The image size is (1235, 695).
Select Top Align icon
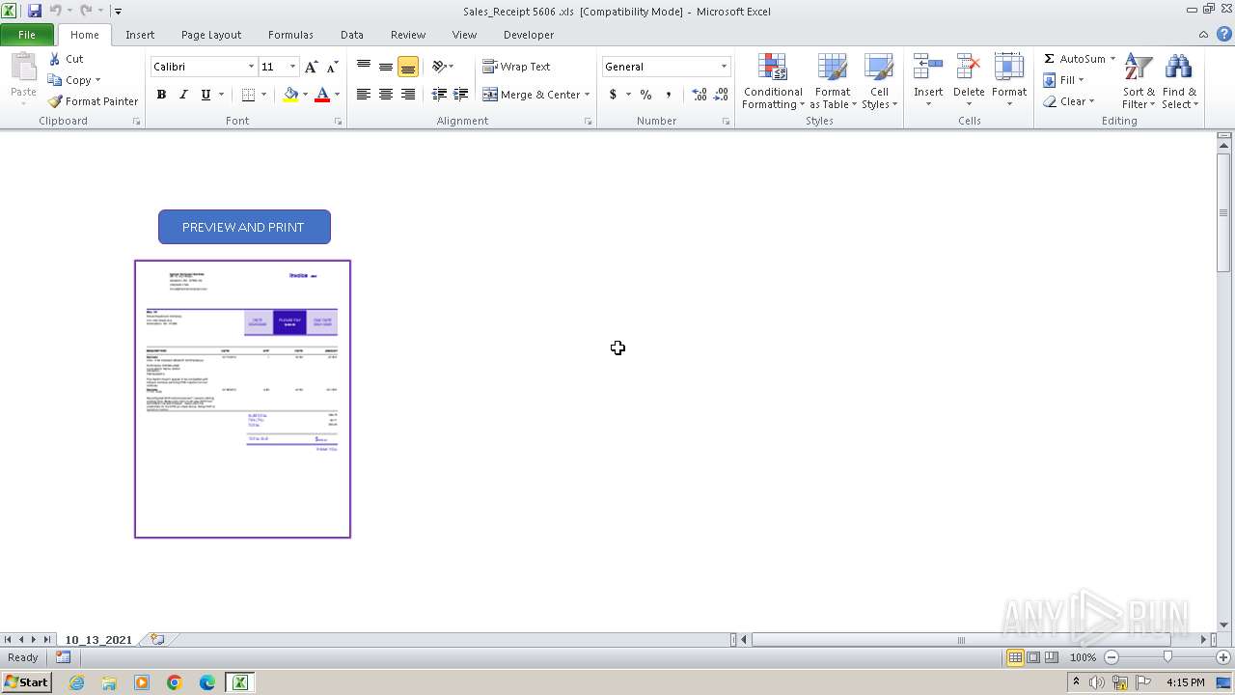[x=364, y=67]
